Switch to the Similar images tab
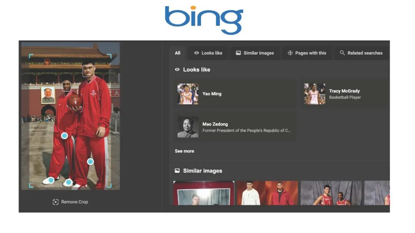This screenshot has height=233, width=415. click(x=255, y=53)
